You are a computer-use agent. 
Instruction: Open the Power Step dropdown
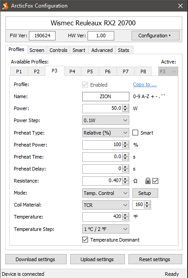[106, 120]
